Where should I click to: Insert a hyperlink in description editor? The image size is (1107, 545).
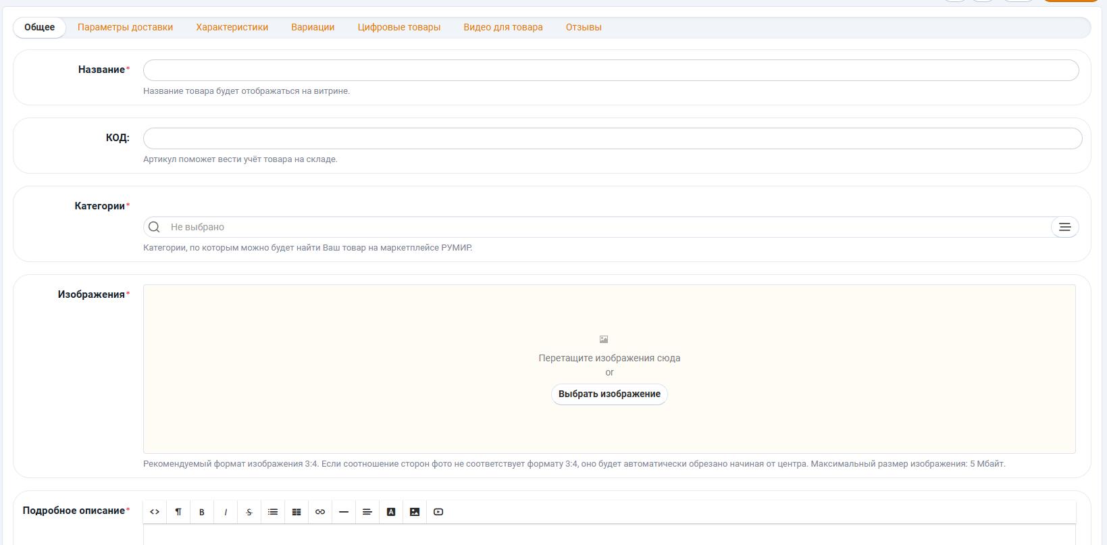click(x=320, y=512)
